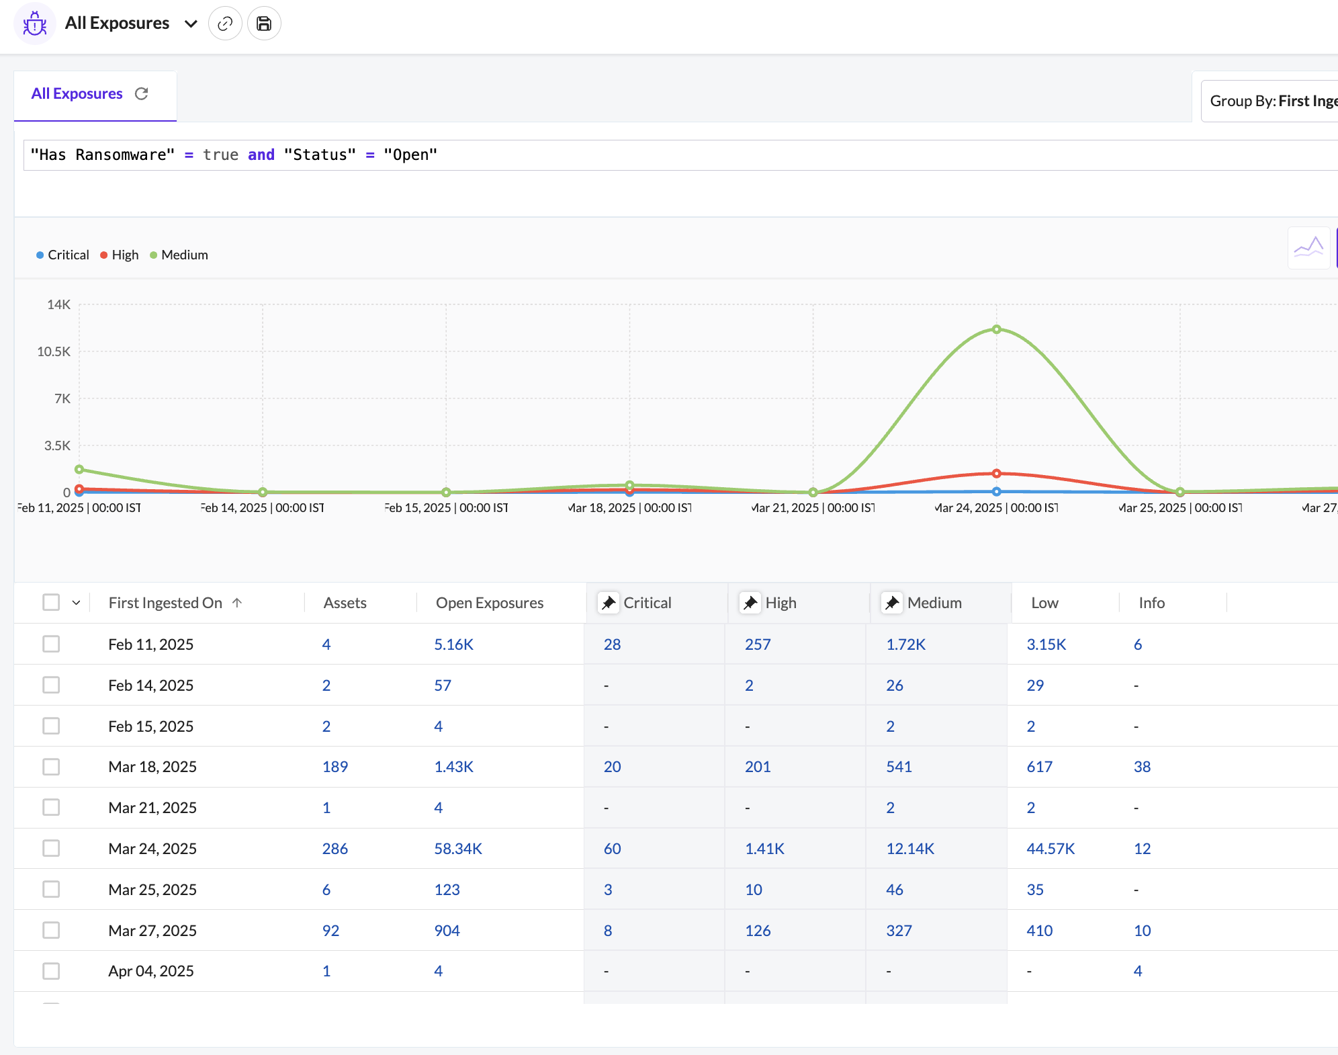Click the exposures bug icon
This screenshot has height=1055, width=1338.
point(34,24)
